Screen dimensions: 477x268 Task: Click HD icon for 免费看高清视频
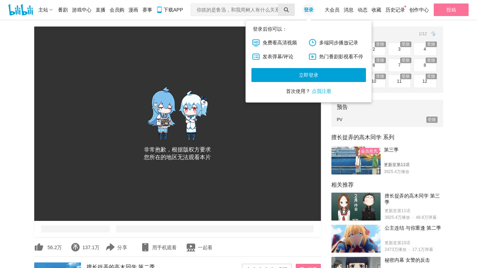(256, 43)
